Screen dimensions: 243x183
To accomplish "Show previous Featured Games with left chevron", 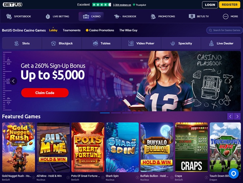I will 230,116.
